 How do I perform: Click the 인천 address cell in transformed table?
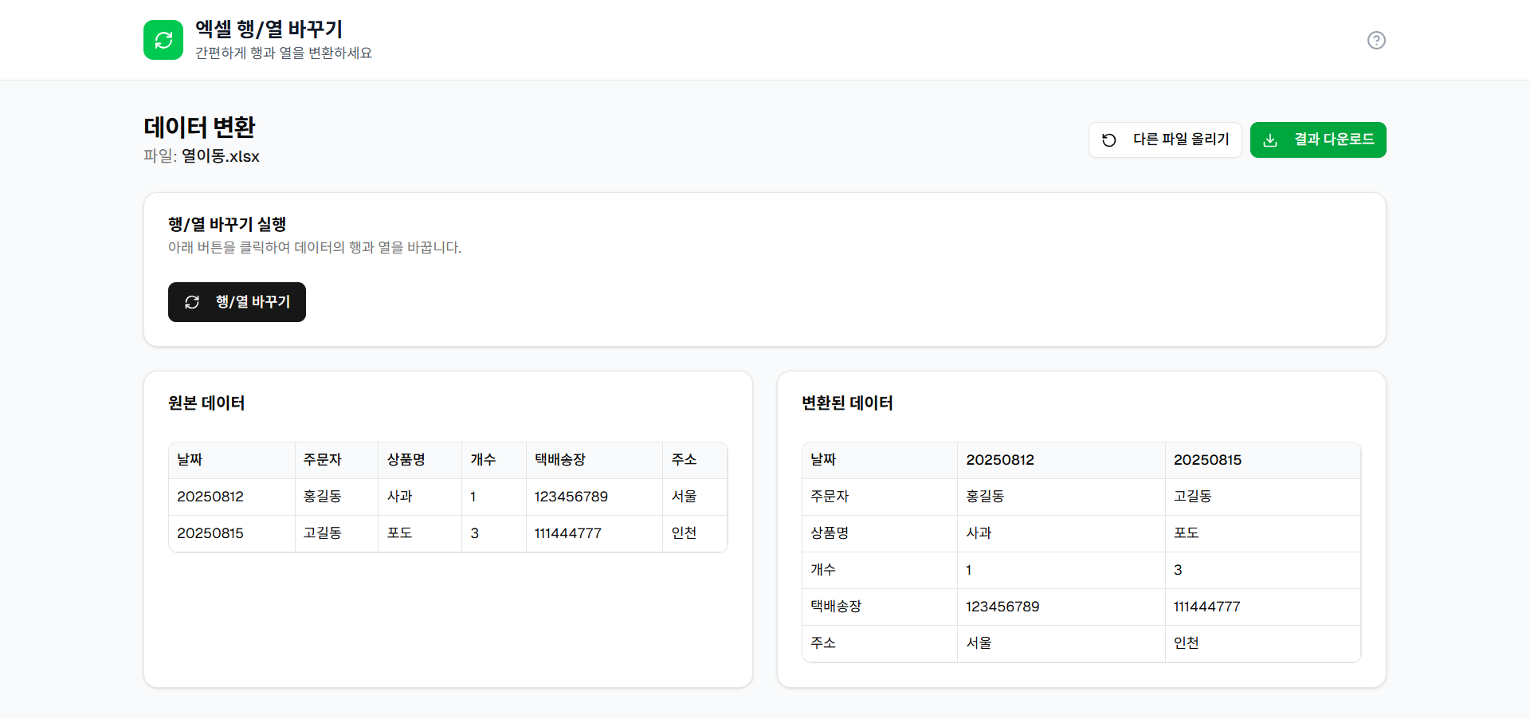(1187, 643)
